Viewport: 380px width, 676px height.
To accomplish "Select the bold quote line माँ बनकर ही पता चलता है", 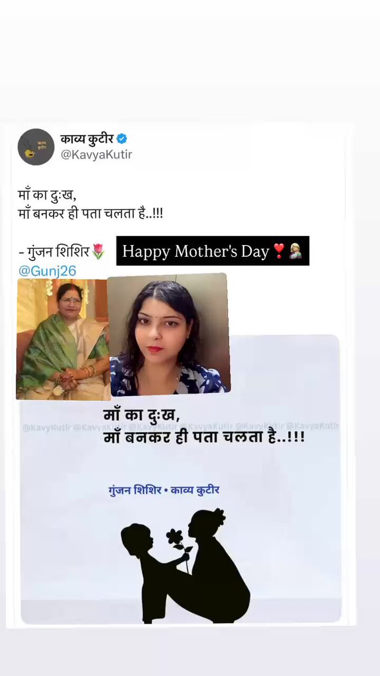I will (x=204, y=437).
